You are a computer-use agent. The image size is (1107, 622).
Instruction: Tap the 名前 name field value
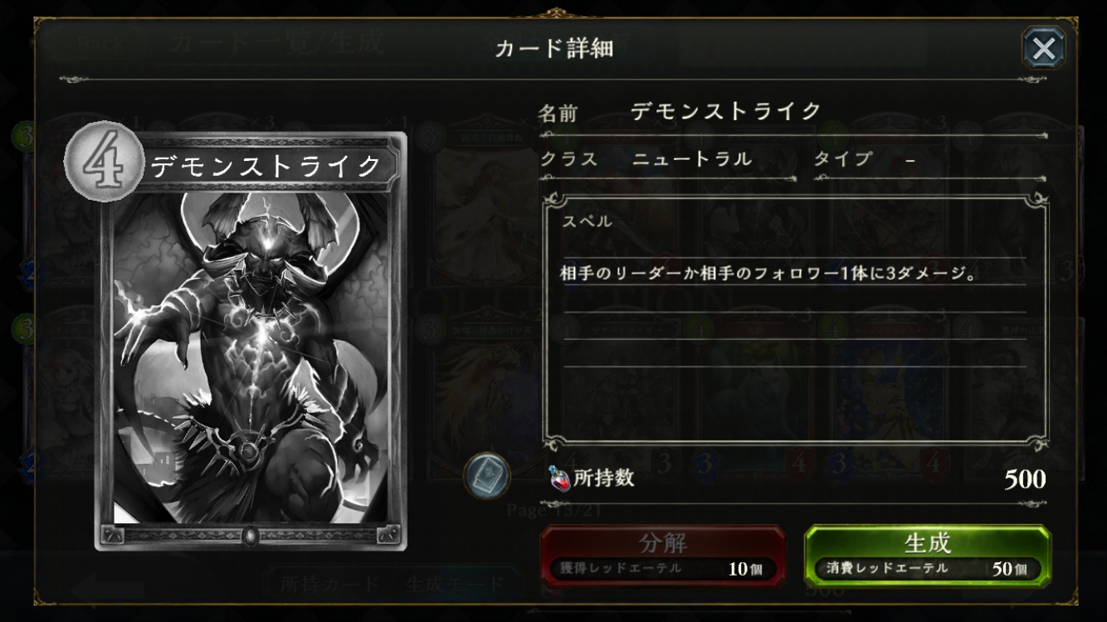tap(726, 111)
